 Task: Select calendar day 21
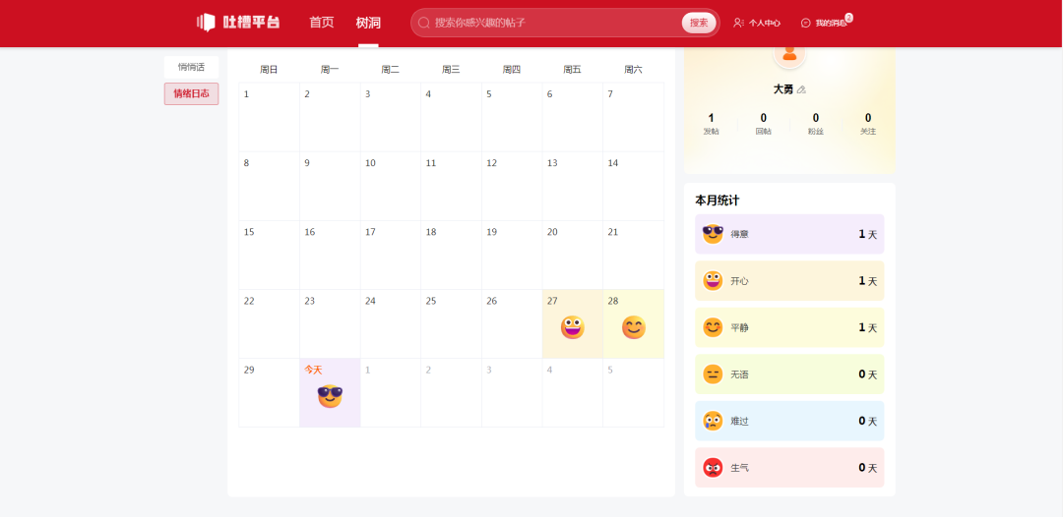tap(633, 256)
